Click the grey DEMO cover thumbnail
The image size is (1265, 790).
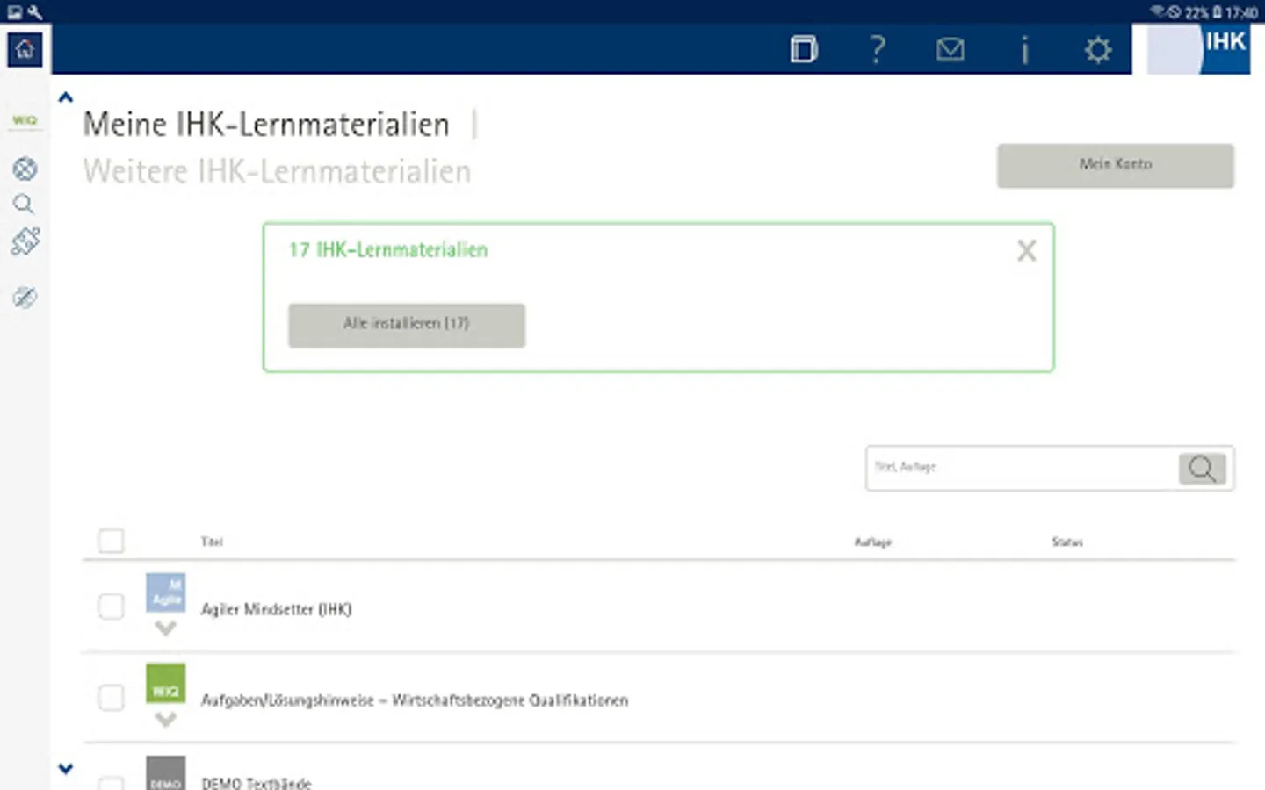click(x=165, y=773)
